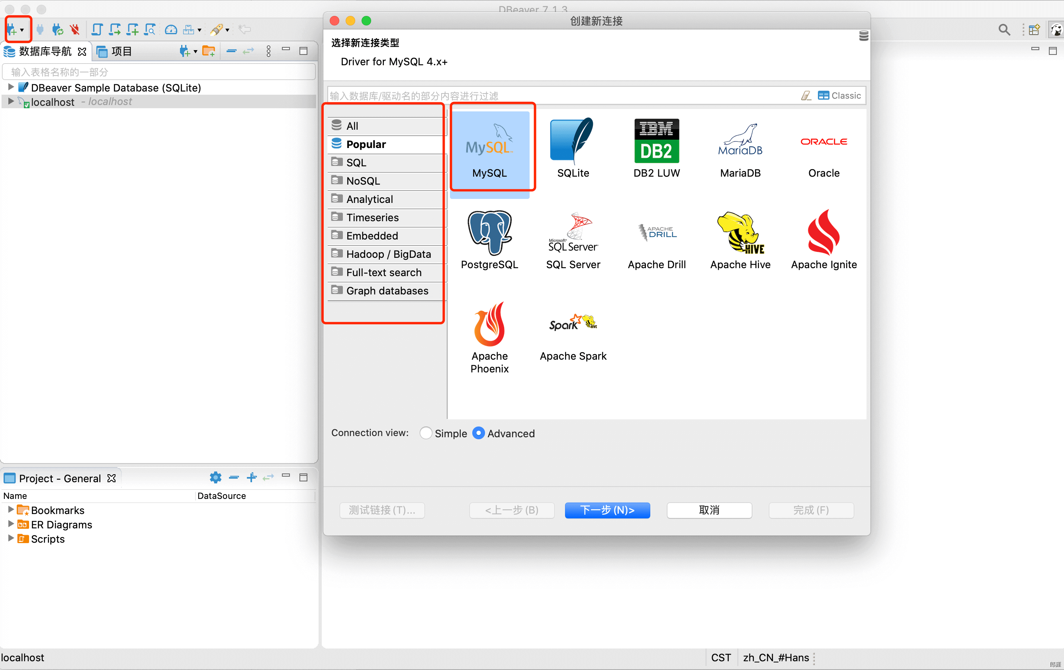Click 取消 cancel button

coord(710,510)
